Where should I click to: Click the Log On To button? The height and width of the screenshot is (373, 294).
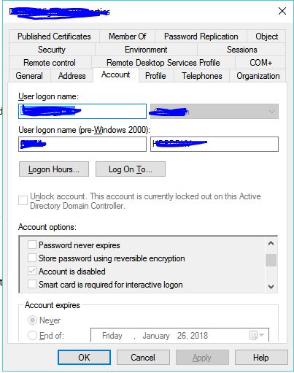(131, 169)
